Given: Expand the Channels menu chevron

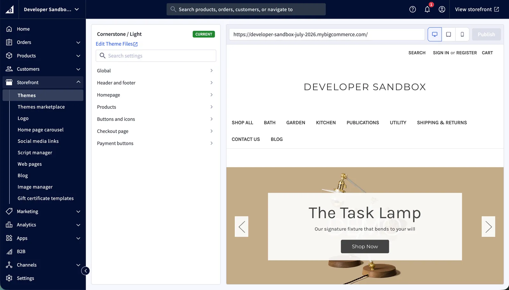Looking at the screenshot, I should pos(78,265).
